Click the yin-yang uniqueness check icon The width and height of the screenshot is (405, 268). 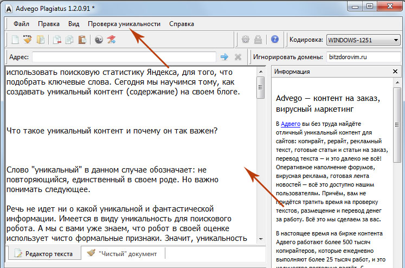click(99, 40)
